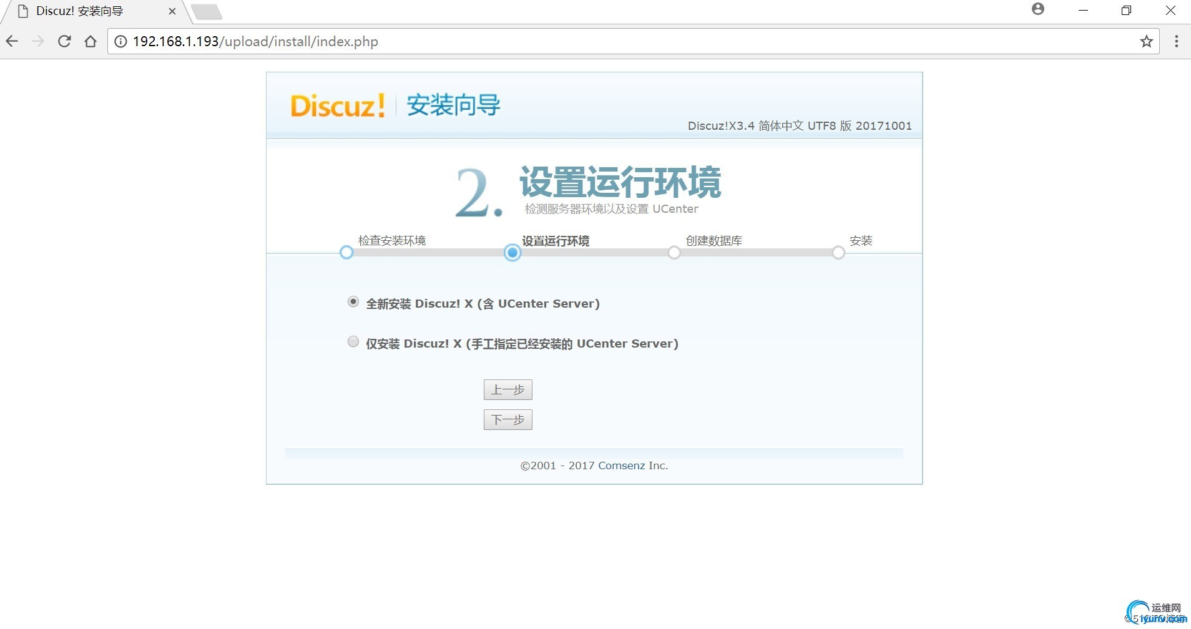1191x629 pixels.
Task: Open a new browser tab
Action: coord(207,12)
